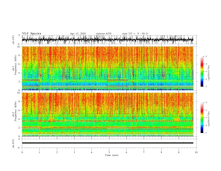Click the ch.1 PSD color bar
Viewport: 221px width, 171px height.
(x=202, y=72)
